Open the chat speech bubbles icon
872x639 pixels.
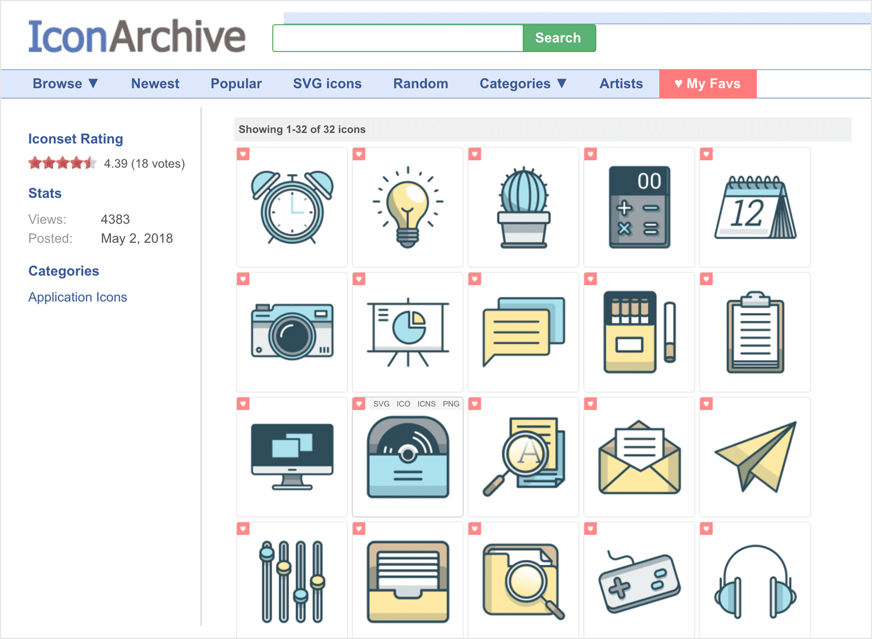point(523,332)
